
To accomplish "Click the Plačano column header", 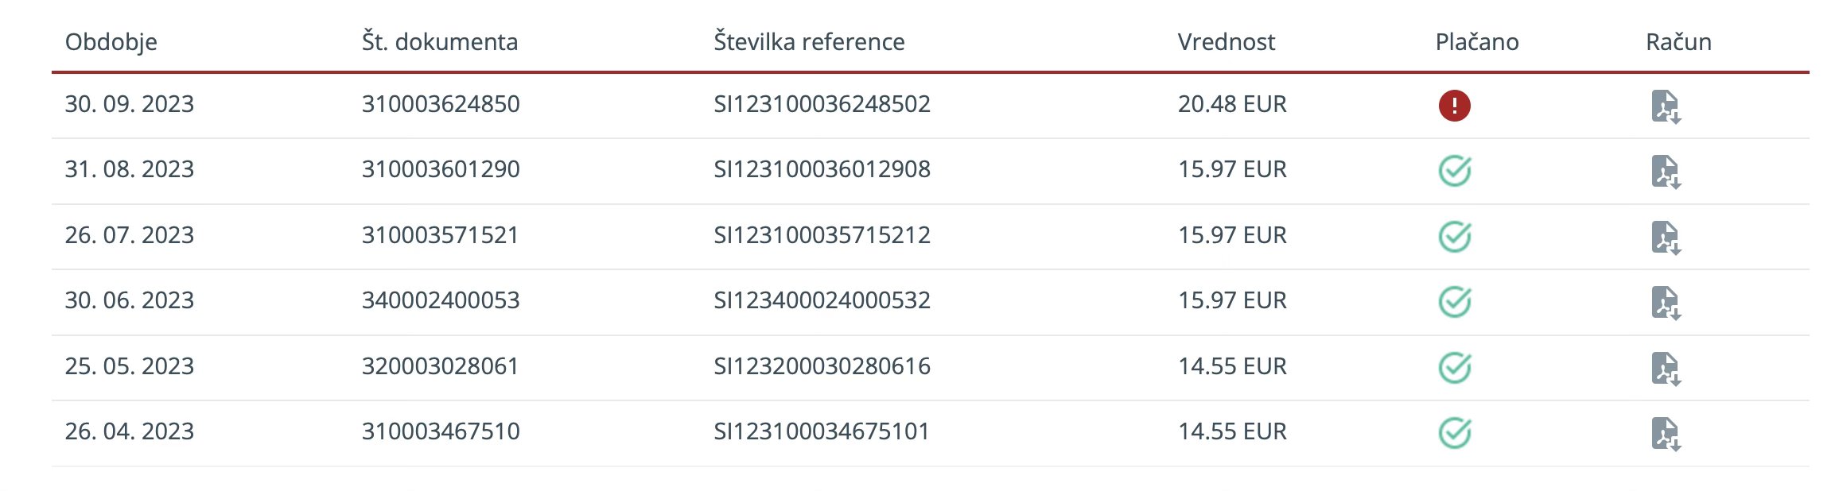I will click(x=1476, y=41).
